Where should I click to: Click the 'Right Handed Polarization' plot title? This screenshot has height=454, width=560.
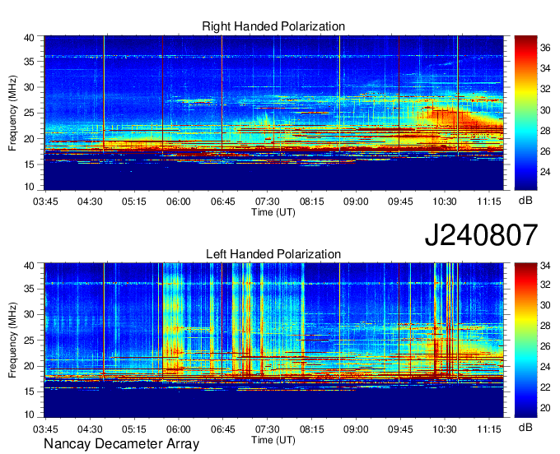click(x=273, y=26)
